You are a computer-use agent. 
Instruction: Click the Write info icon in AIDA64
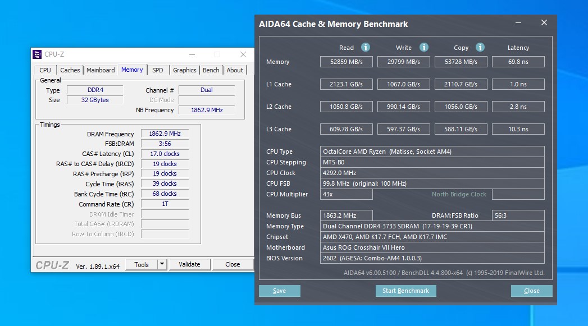tap(424, 47)
